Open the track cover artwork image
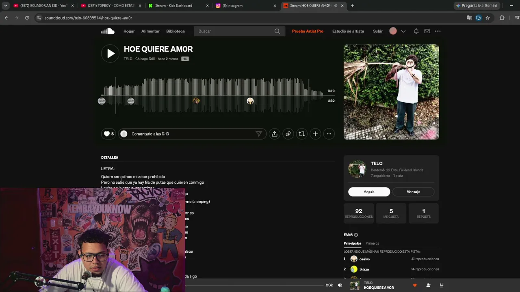Image resolution: width=520 pixels, height=292 pixels. tap(391, 92)
